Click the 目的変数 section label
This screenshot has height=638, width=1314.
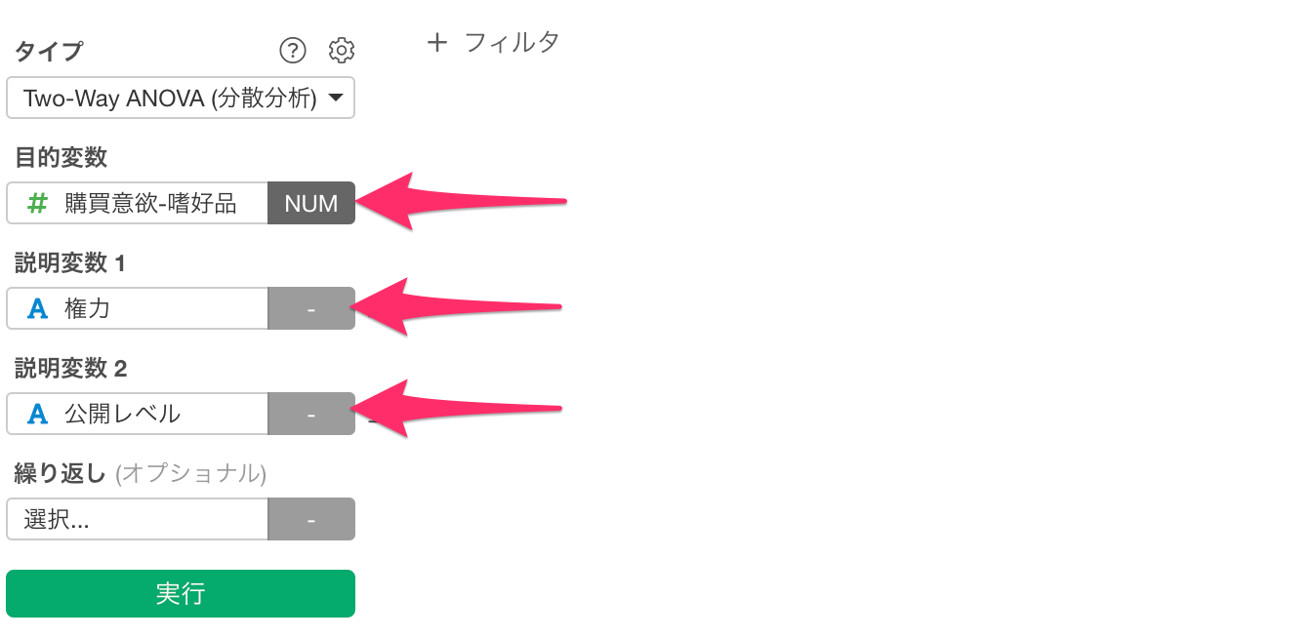click(x=61, y=156)
